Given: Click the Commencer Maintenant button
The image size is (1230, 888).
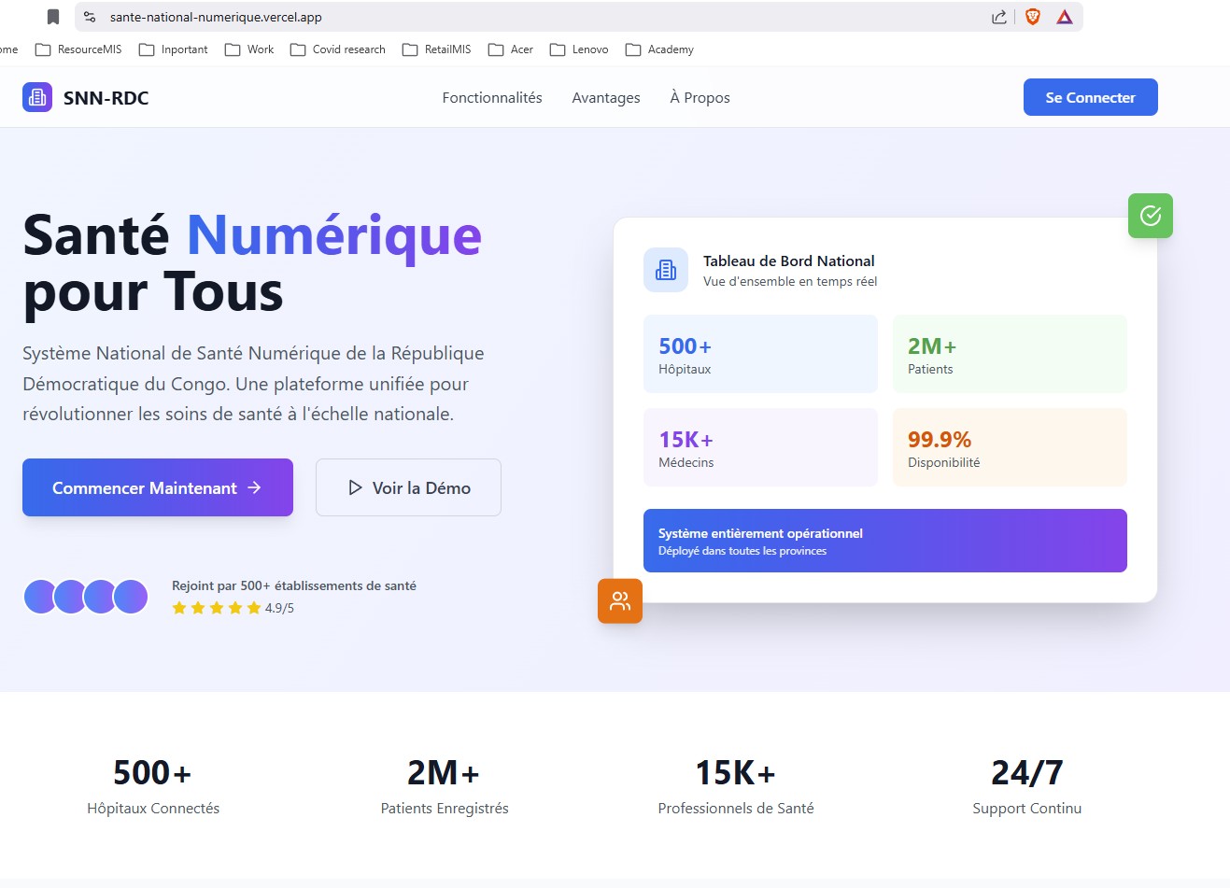Looking at the screenshot, I should pyautogui.click(x=158, y=487).
